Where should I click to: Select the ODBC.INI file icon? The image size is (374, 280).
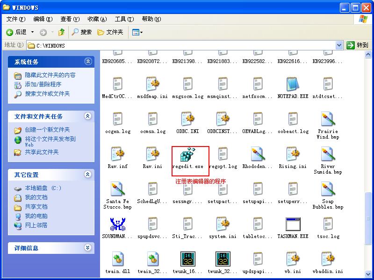click(188, 119)
